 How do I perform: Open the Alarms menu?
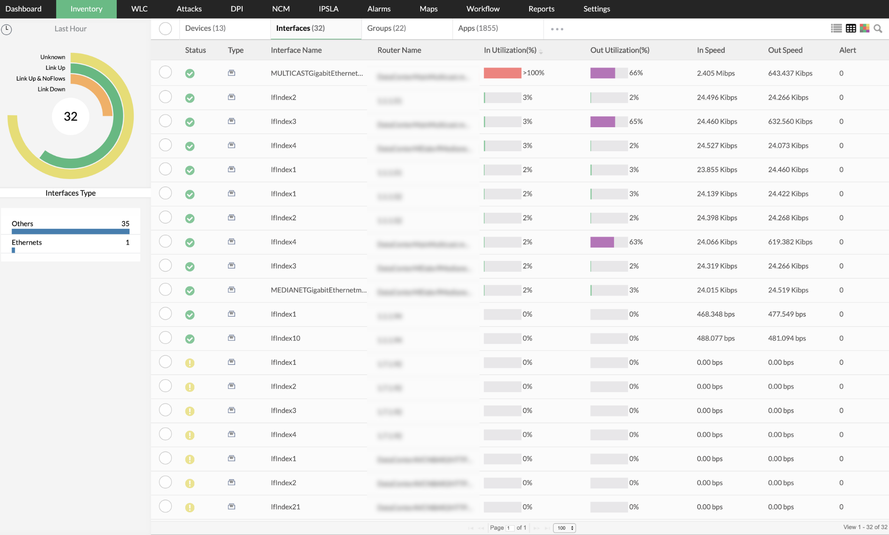pos(379,9)
